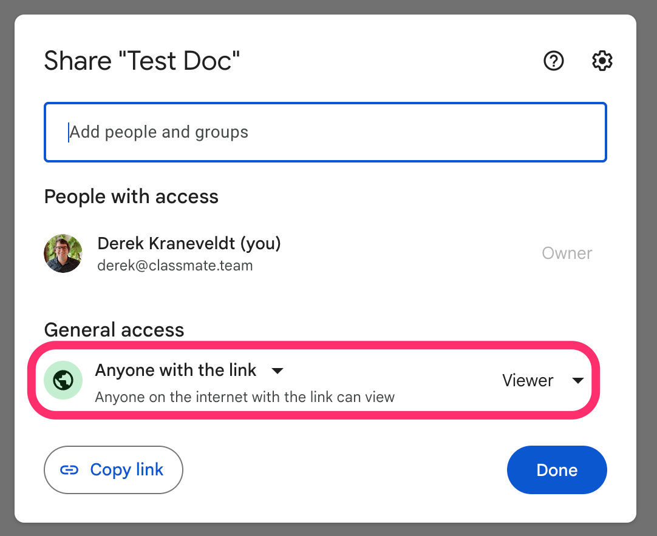Click 'Anyone on the internet with the link can view'
This screenshot has width=657, height=536.
(245, 397)
